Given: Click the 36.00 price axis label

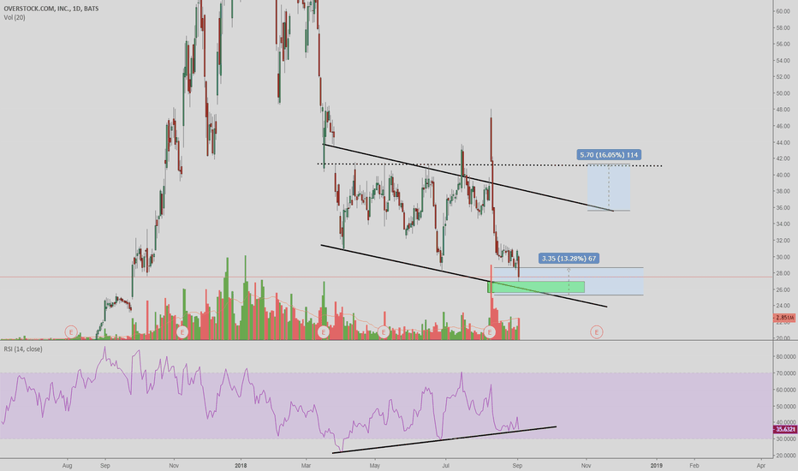Looking at the screenshot, I should pos(783,208).
